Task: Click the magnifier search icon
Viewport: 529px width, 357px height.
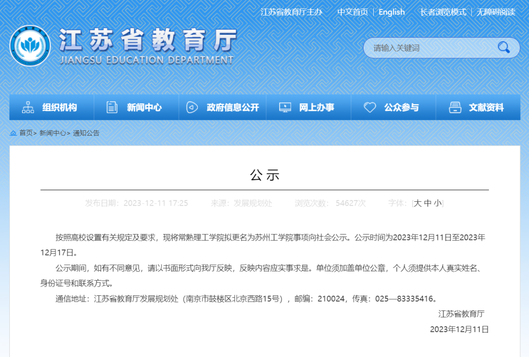Action: tap(504, 47)
